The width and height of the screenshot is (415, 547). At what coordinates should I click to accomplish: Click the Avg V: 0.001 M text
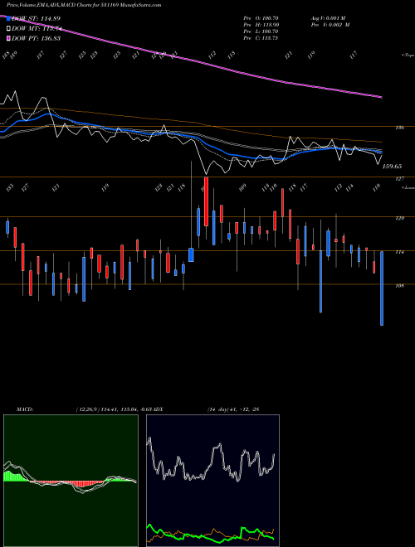328,18
